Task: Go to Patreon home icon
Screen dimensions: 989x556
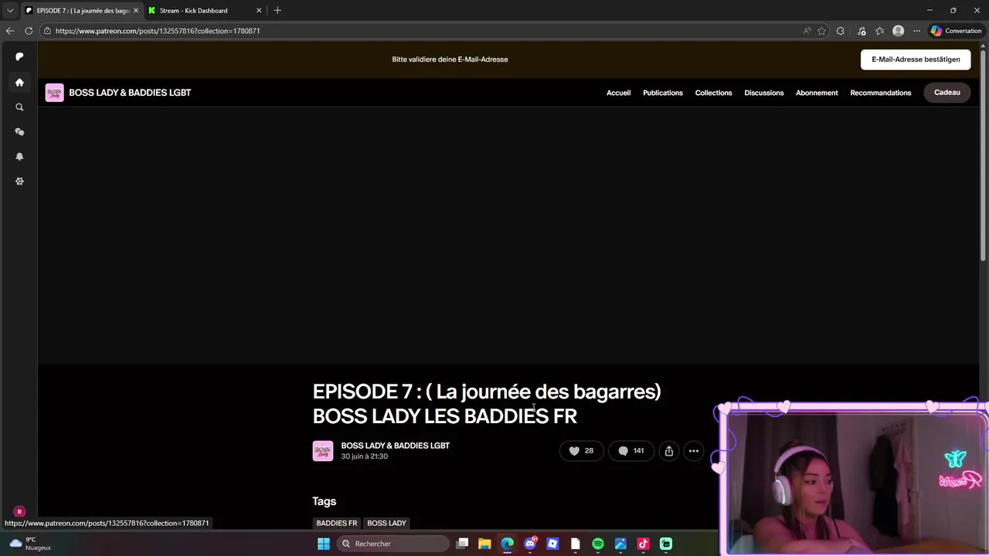Action: [x=19, y=83]
